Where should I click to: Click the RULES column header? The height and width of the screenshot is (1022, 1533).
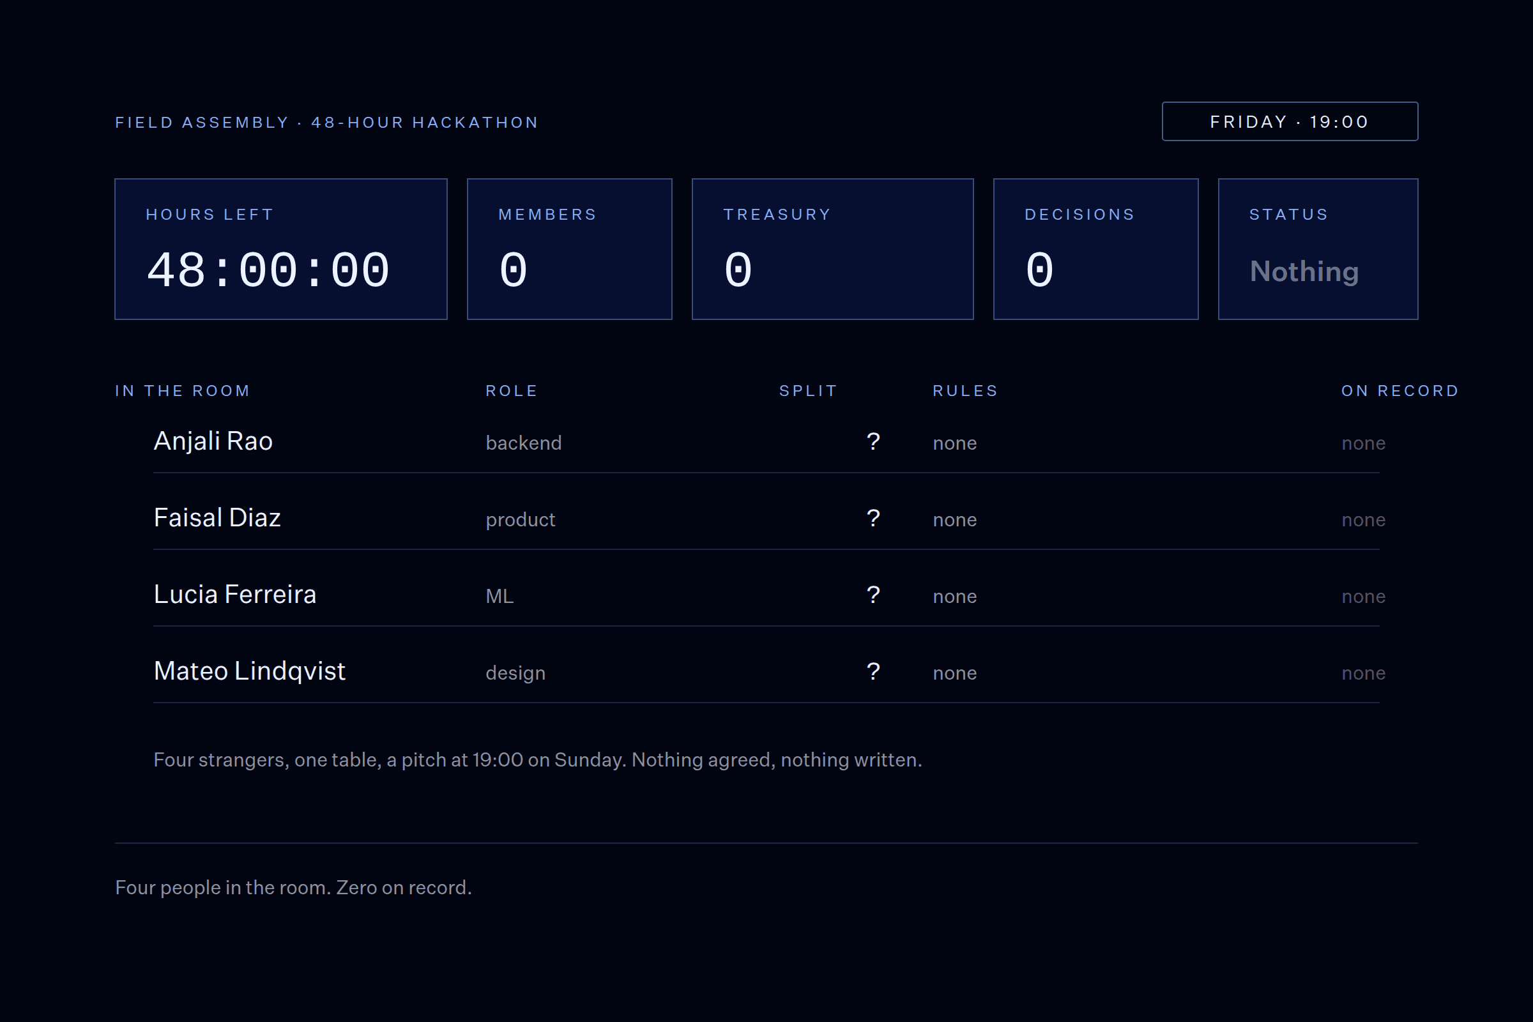(965, 391)
